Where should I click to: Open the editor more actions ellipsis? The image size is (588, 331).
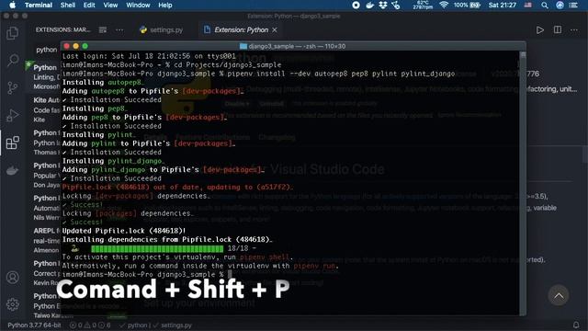[x=574, y=30]
